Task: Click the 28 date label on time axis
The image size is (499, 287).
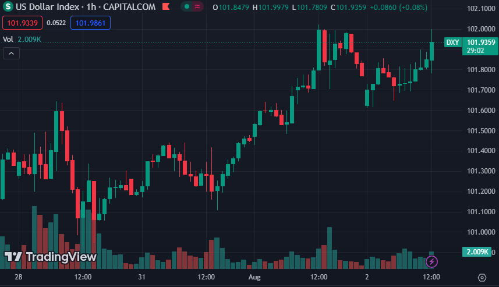Action: (19, 277)
